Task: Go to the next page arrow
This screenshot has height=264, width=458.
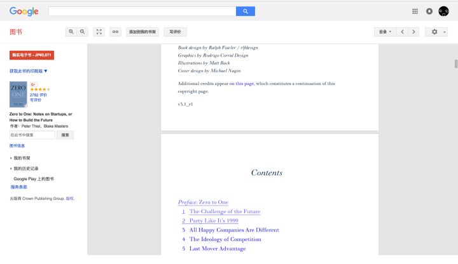Action: click(413, 32)
